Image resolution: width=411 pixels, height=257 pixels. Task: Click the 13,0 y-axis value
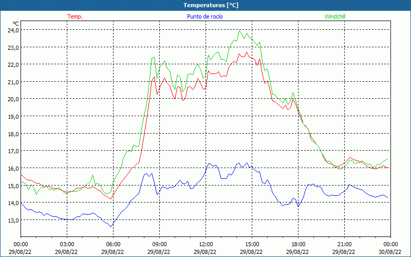(13, 220)
